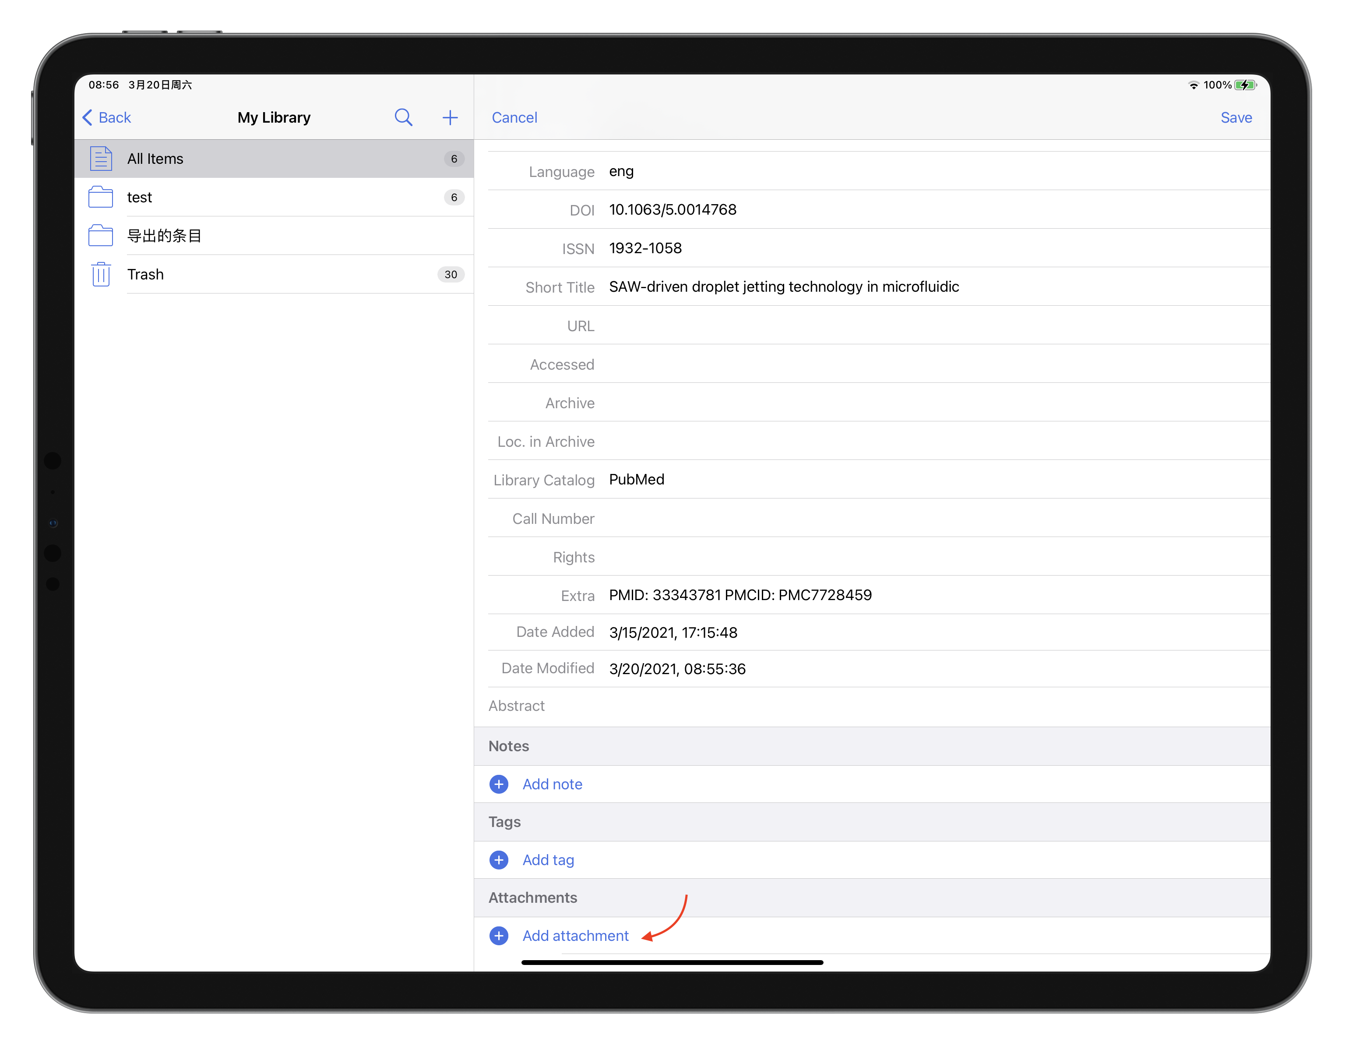The width and height of the screenshot is (1345, 1046).
Task: Edit the Extra field PMID text
Action: click(740, 595)
